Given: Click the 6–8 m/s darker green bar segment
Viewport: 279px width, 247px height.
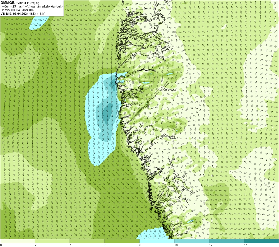Looking at the screenshot, I should tap(122, 241).
